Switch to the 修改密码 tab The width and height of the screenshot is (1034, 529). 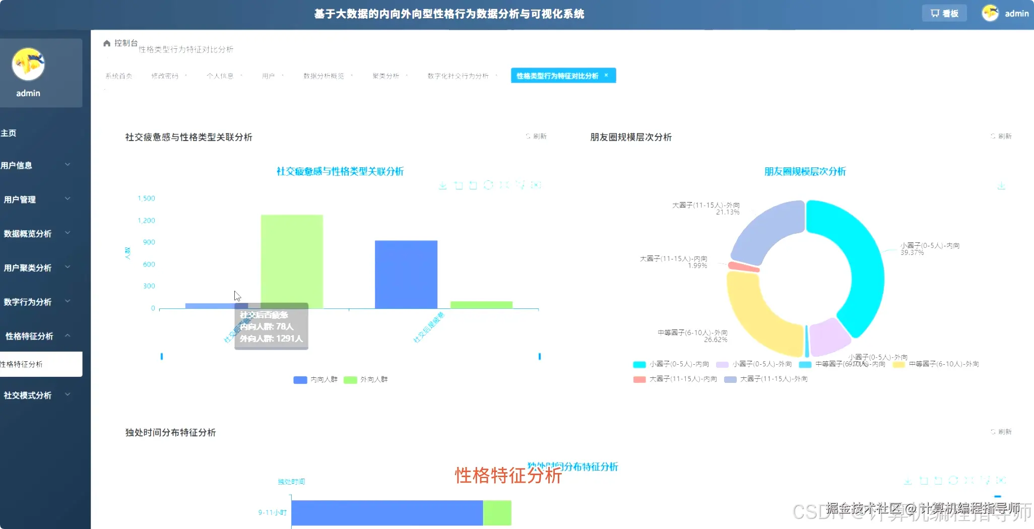165,76
